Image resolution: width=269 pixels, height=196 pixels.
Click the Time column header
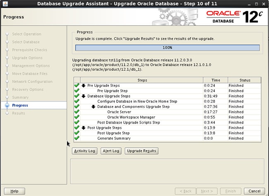216,80
